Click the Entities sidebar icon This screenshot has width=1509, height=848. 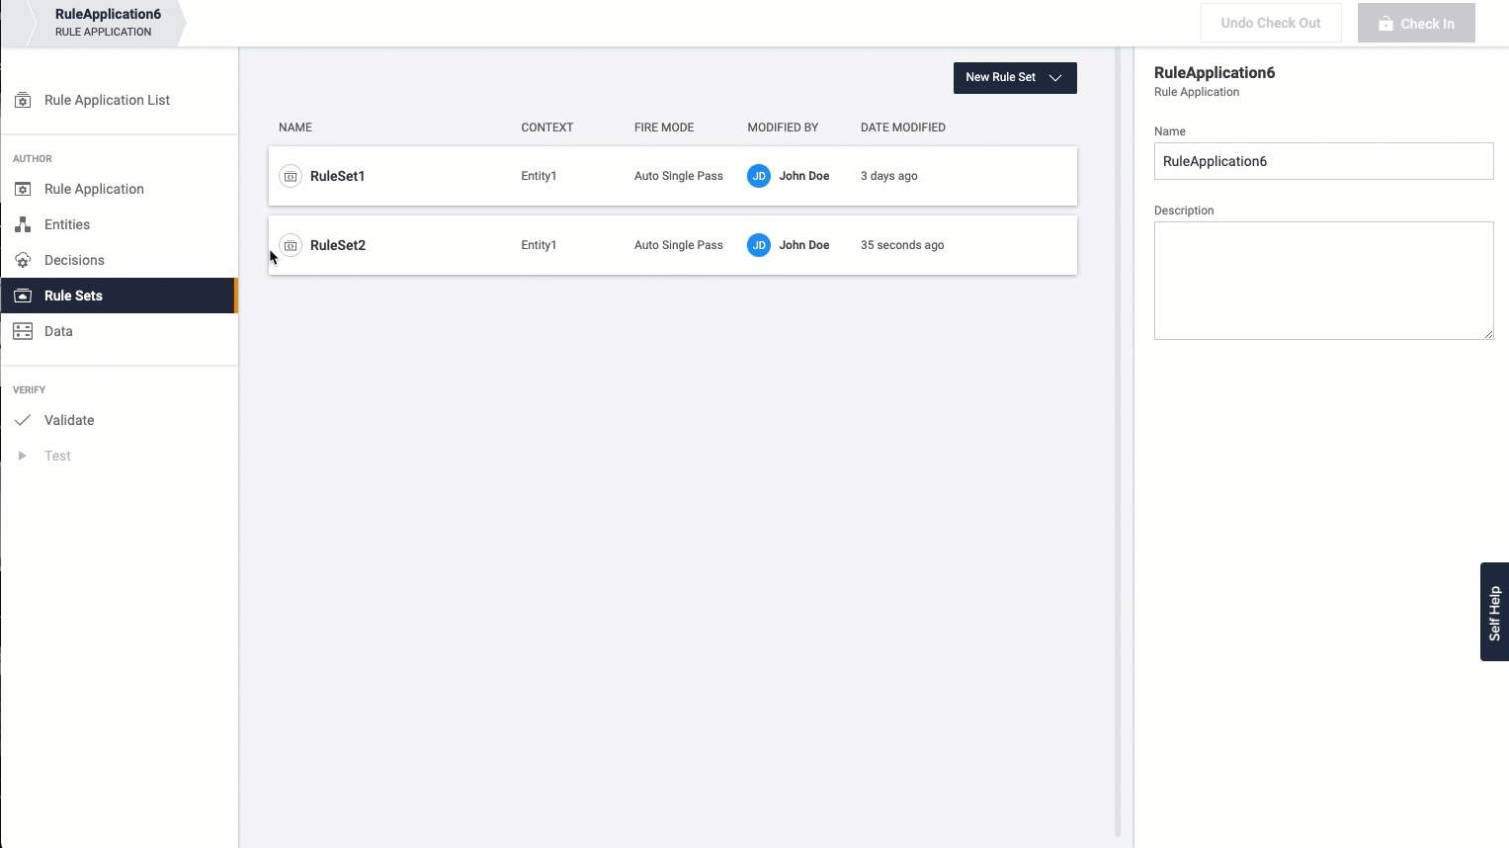[23, 224]
